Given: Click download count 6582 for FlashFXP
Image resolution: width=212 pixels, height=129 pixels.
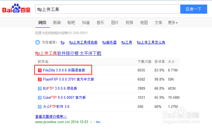Looking at the screenshot, I should coord(141,79).
